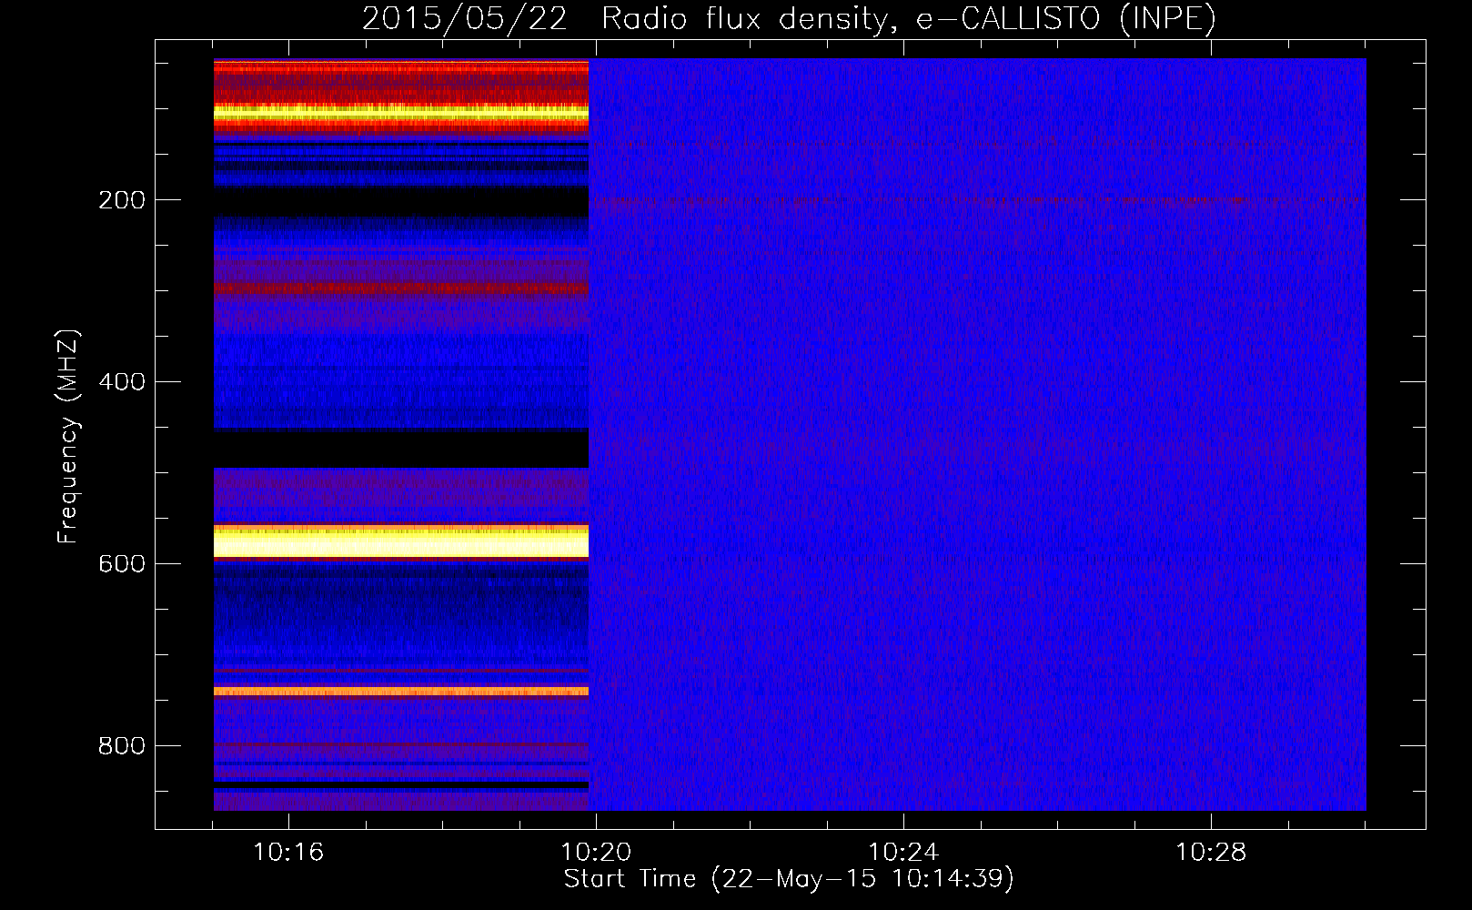Click the yellow band near 100 MHz

coord(401,113)
